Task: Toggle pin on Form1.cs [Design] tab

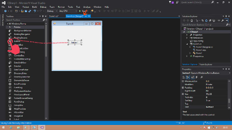Action: [x=86, y=16]
